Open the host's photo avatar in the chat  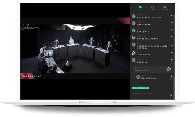coord(133,37)
